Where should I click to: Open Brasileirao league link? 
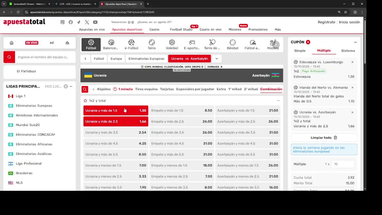pos(24,173)
